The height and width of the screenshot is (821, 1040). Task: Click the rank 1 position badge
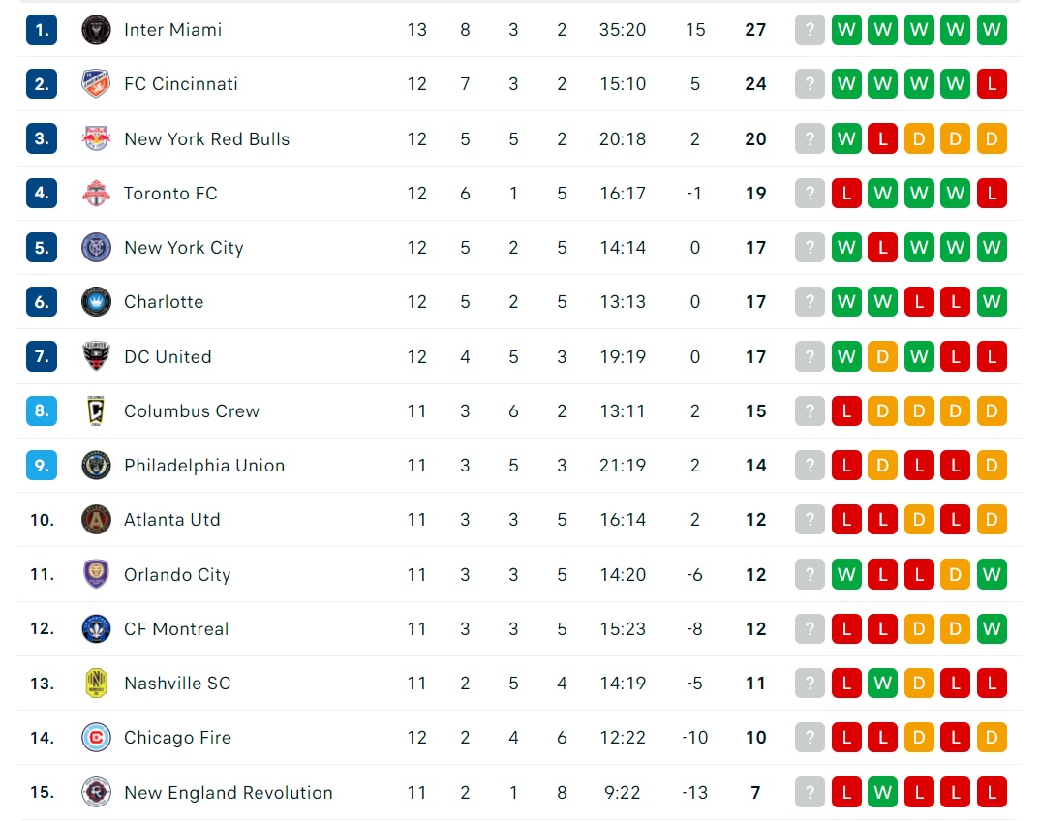coord(41,30)
